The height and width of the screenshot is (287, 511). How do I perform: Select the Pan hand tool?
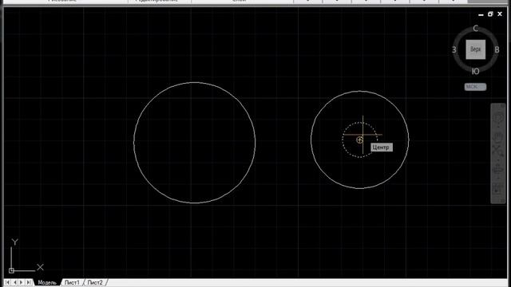tap(498, 137)
